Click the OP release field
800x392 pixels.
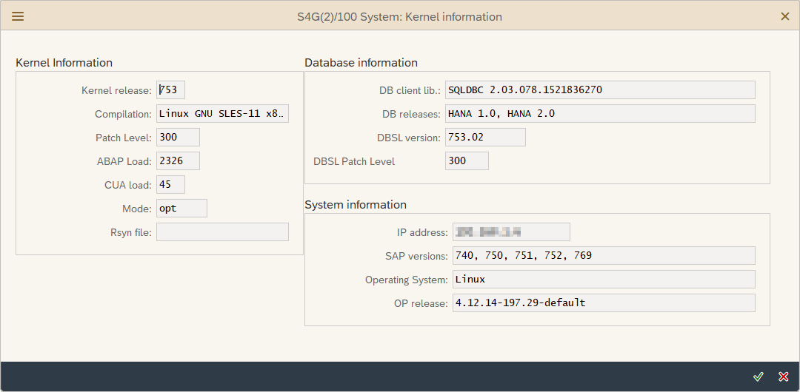(604, 303)
